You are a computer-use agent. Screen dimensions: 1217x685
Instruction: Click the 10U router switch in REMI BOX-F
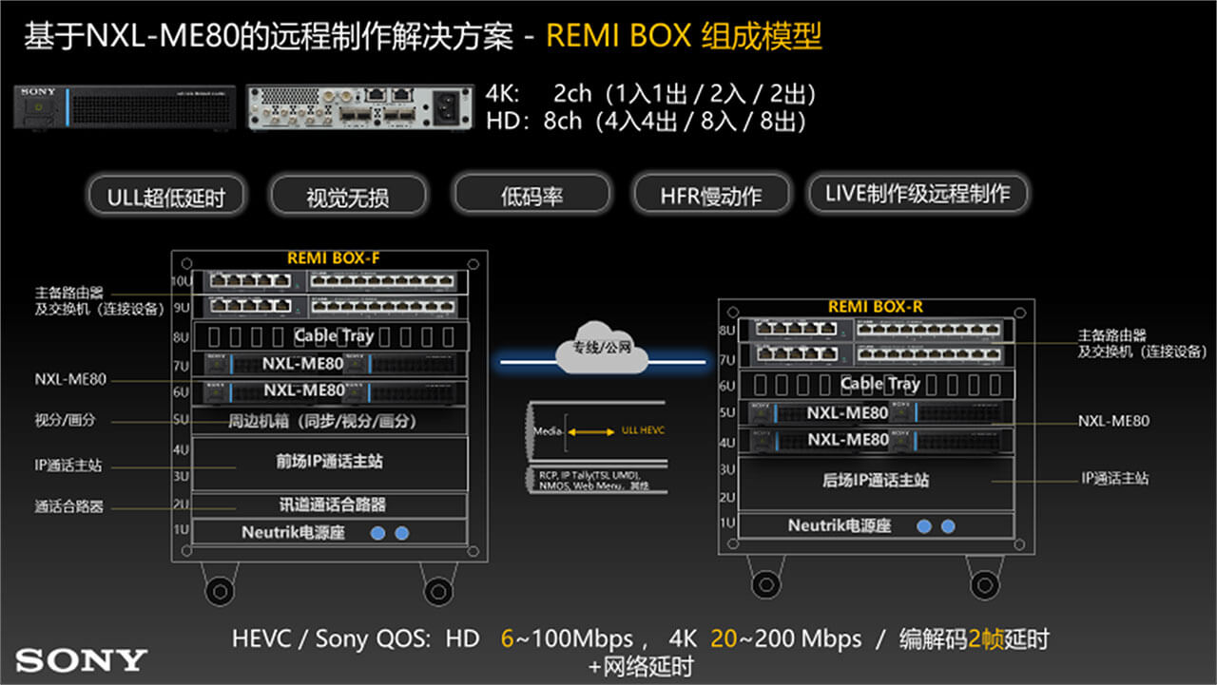coord(331,280)
